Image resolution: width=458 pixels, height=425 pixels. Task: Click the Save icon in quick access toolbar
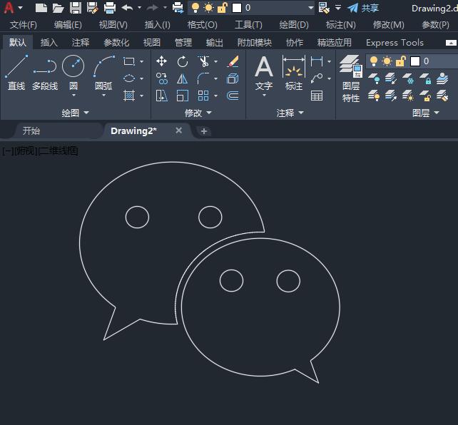[x=76, y=8]
